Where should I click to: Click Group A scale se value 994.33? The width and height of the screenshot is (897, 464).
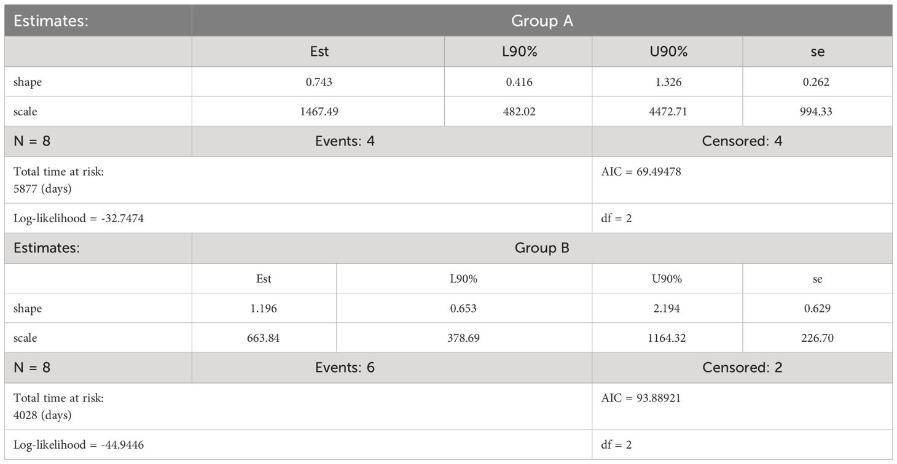point(818,111)
